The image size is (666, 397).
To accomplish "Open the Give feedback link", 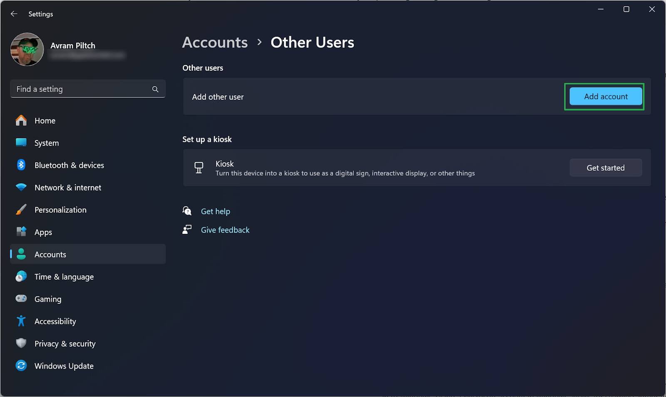I will (x=225, y=230).
